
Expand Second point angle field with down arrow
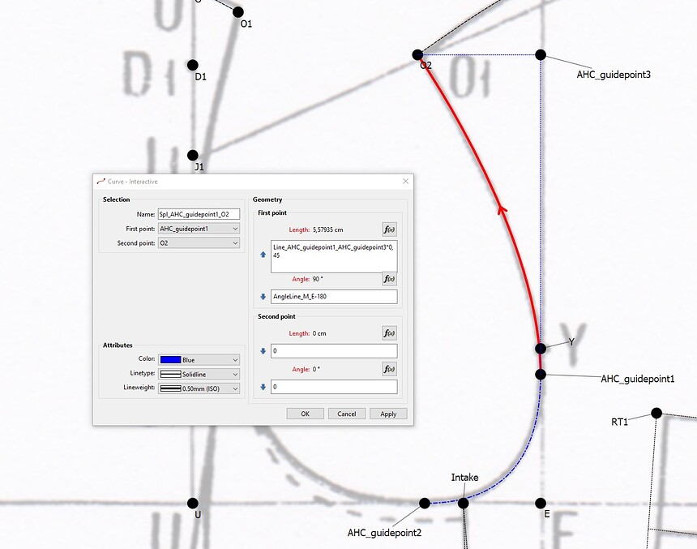click(x=263, y=387)
